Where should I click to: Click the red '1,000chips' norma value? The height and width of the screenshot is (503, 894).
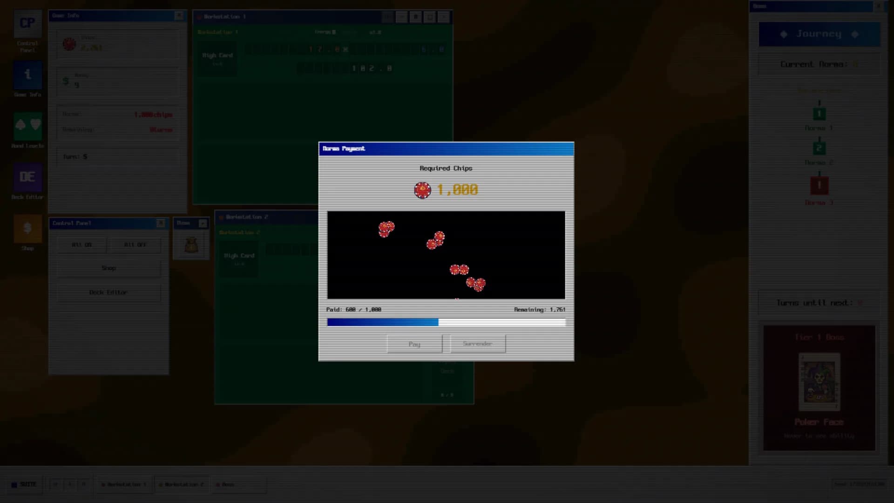pos(153,115)
